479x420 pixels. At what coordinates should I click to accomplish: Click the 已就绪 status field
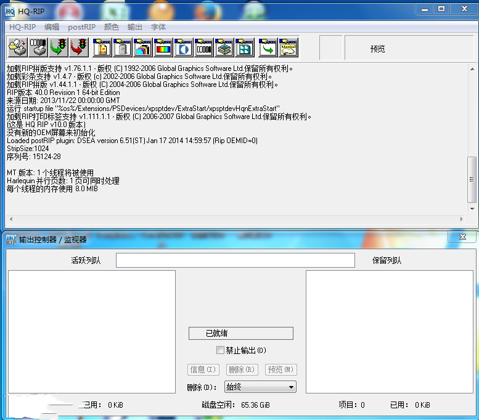pyautogui.click(x=241, y=333)
